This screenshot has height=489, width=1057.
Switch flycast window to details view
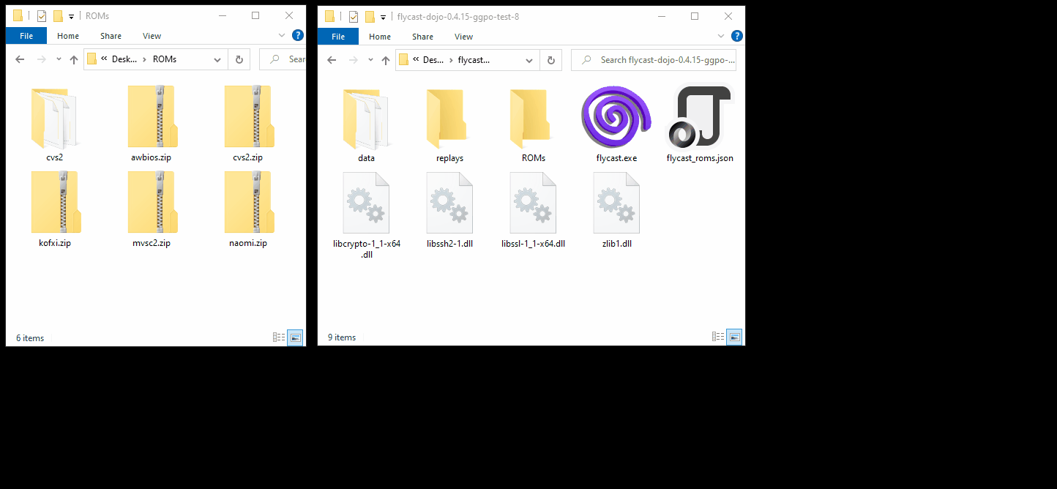point(718,337)
